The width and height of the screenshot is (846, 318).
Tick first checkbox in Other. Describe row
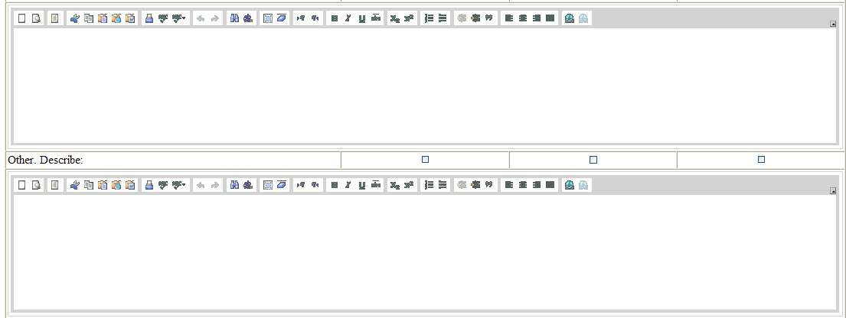coord(425,160)
